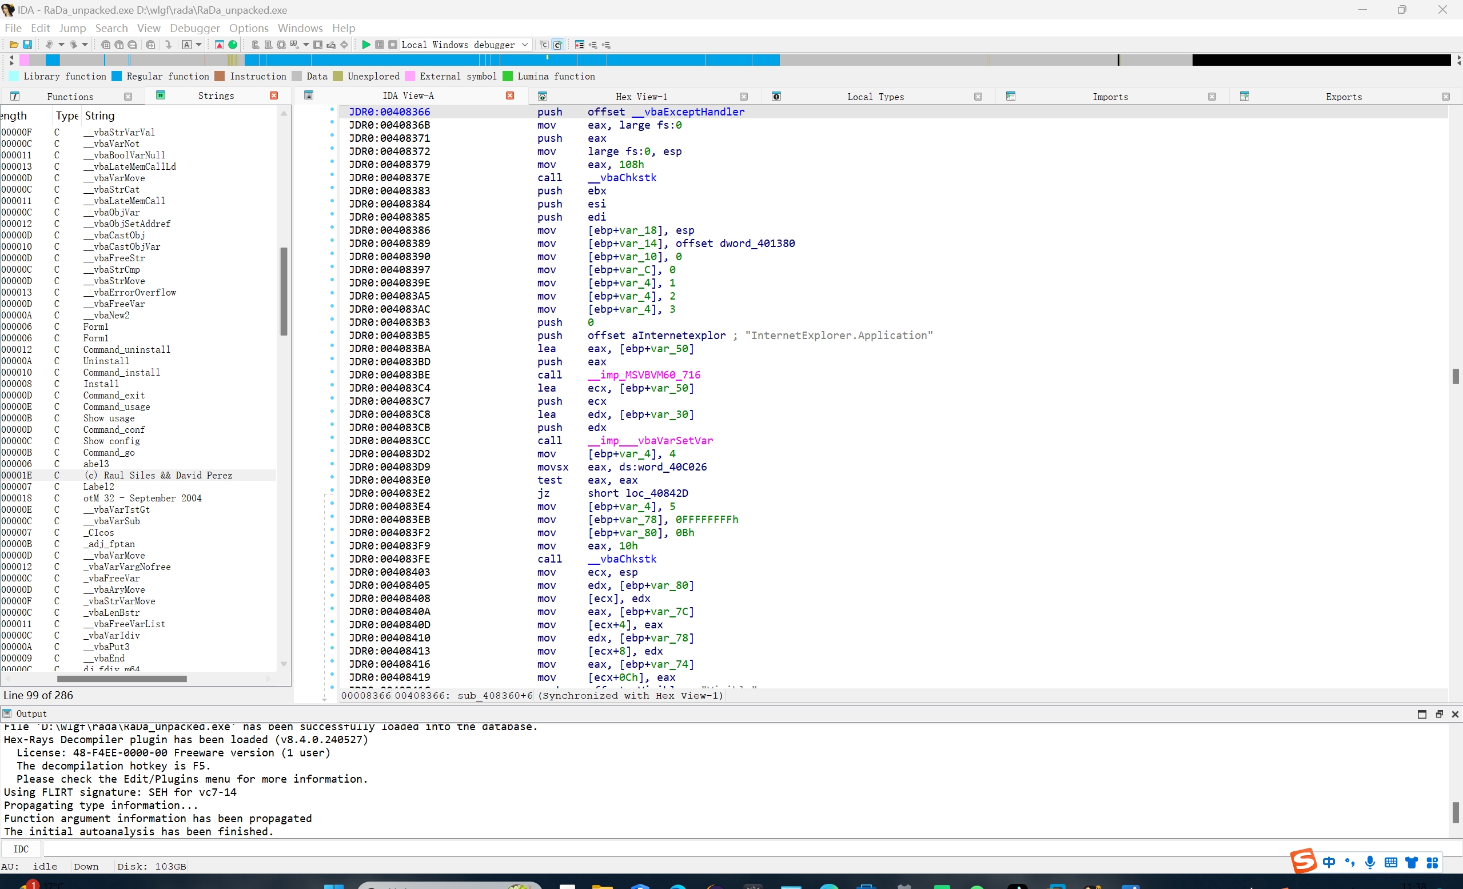The width and height of the screenshot is (1463, 889).
Task: Expand the back navigation history dropdown arrow
Action: click(x=61, y=45)
